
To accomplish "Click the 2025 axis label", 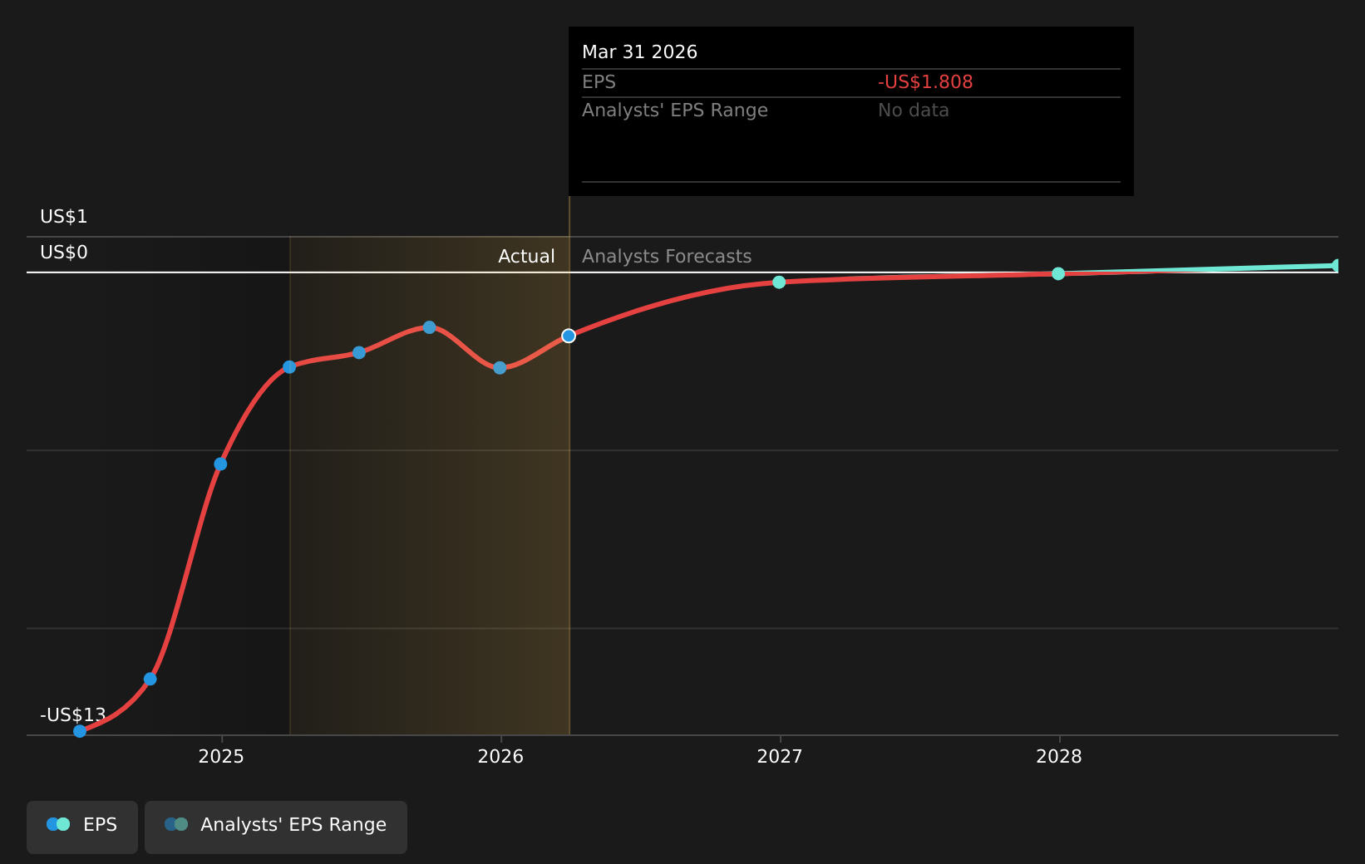I will [221, 756].
